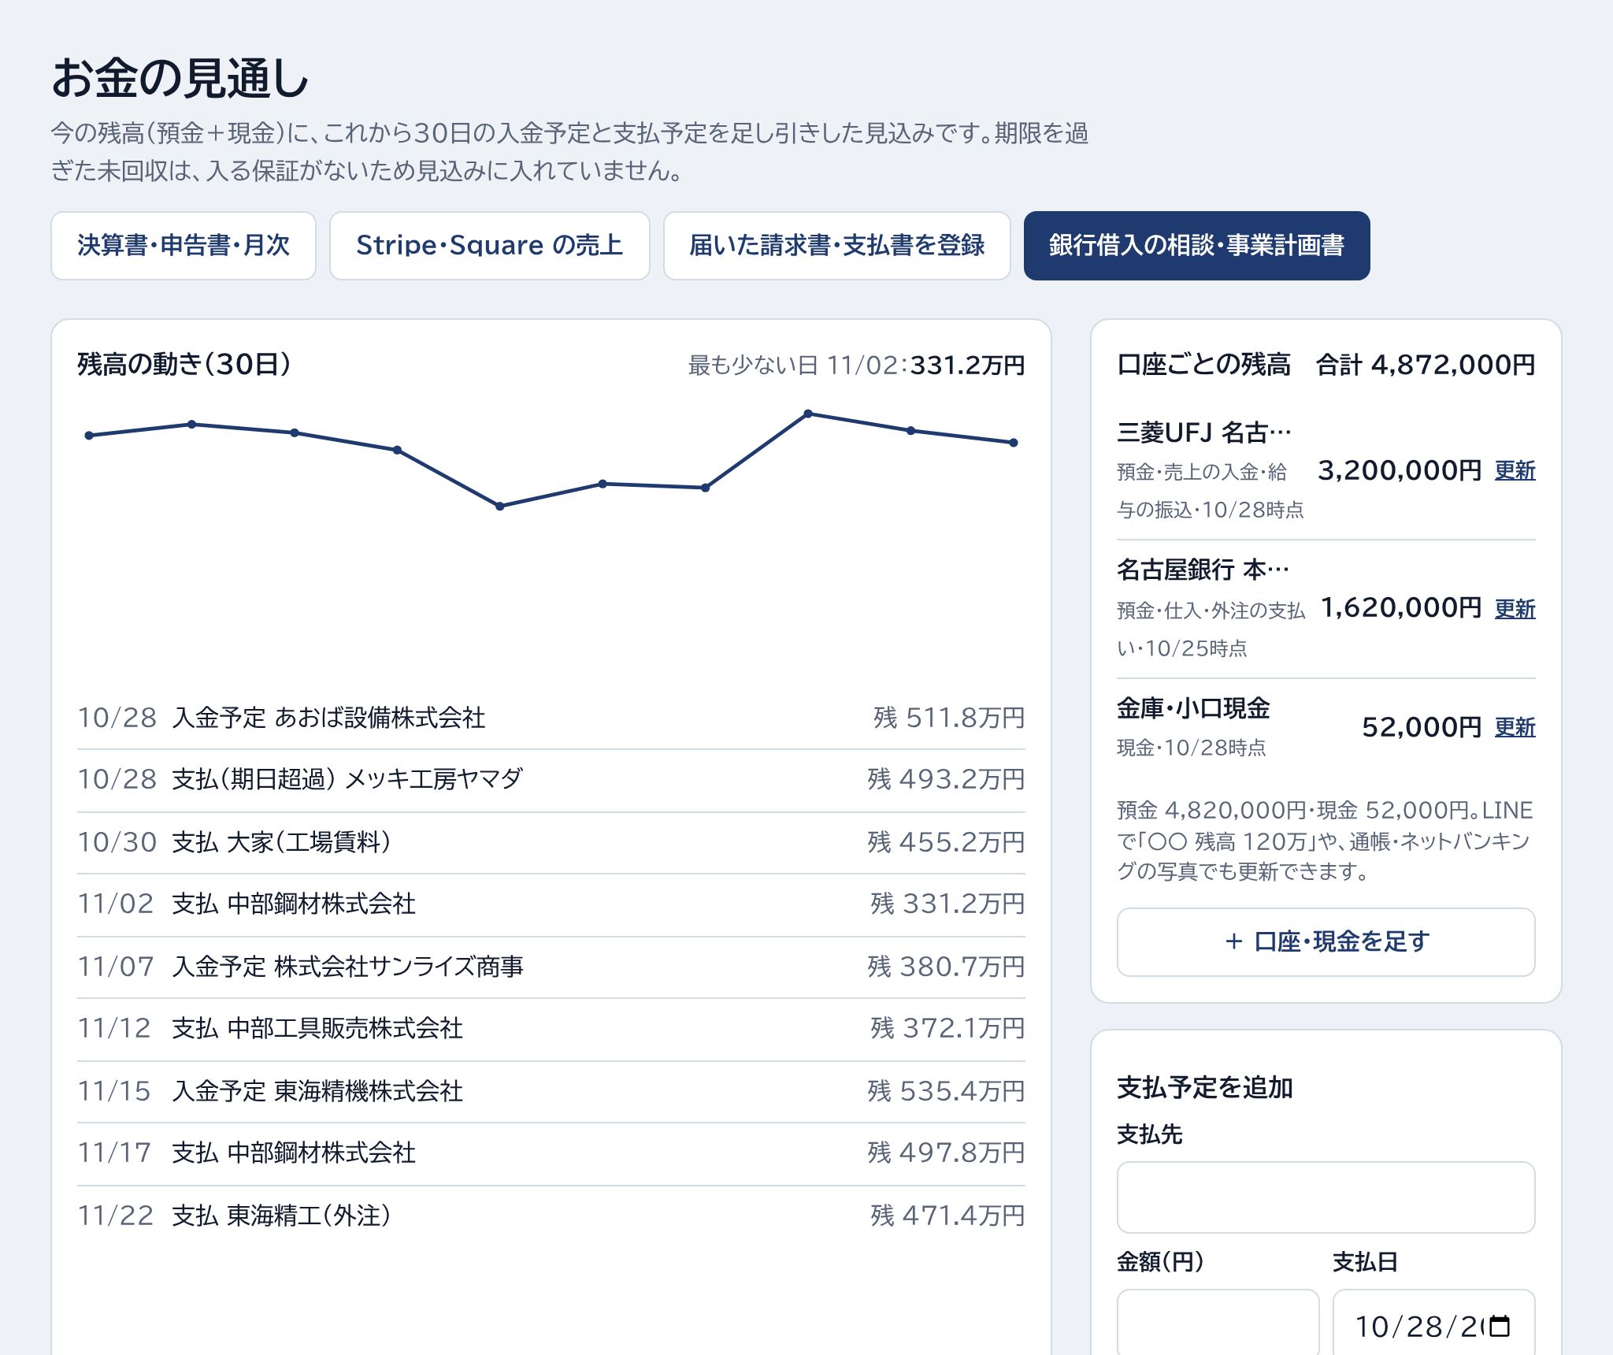Select the first data point on the chart

tap(89, 436)
